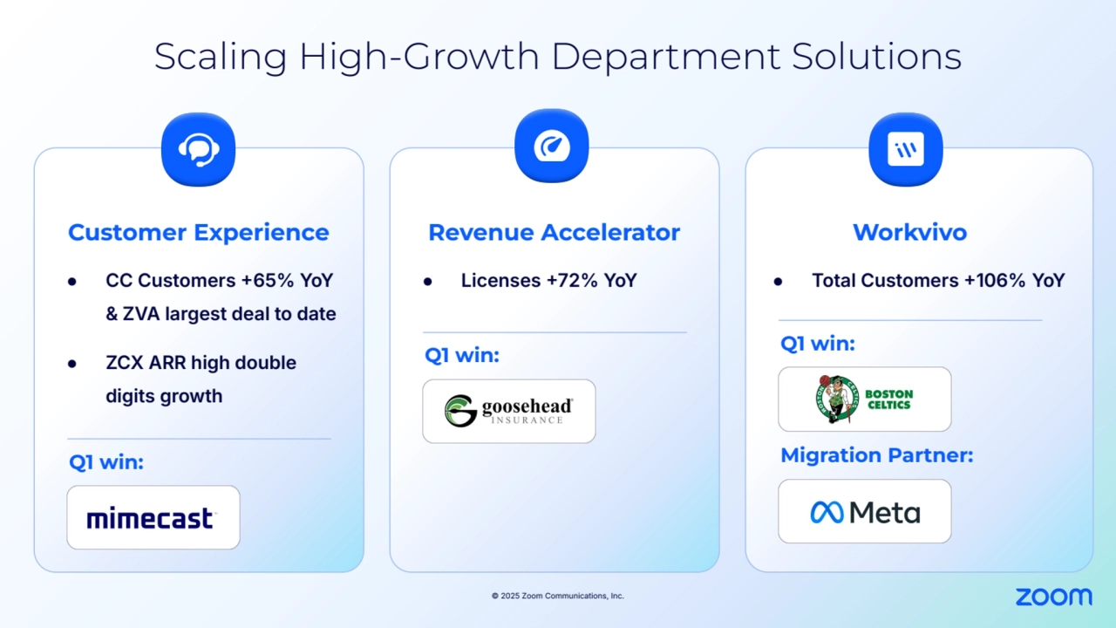Click the Customer Experience heading
Viewport: 1116px width, 628px height.
click(x=199, y=233)
